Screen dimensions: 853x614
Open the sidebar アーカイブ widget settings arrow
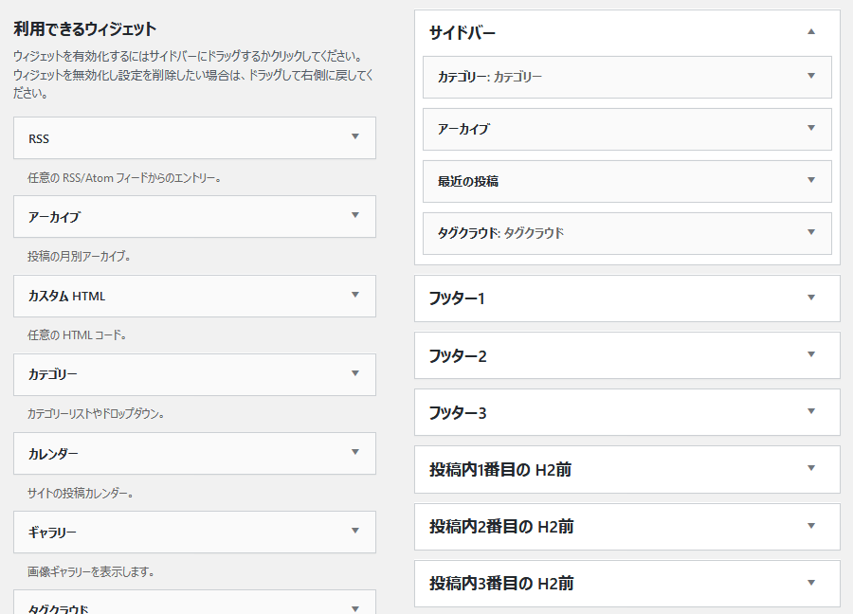pyautogui.click(x=811, y=128)
